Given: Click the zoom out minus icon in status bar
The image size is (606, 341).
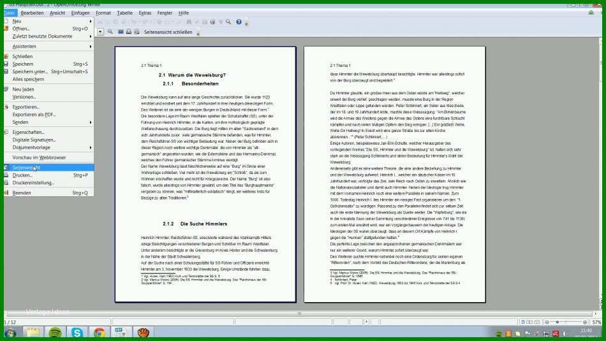Looking at the screenshot, I should pos(547,322).
